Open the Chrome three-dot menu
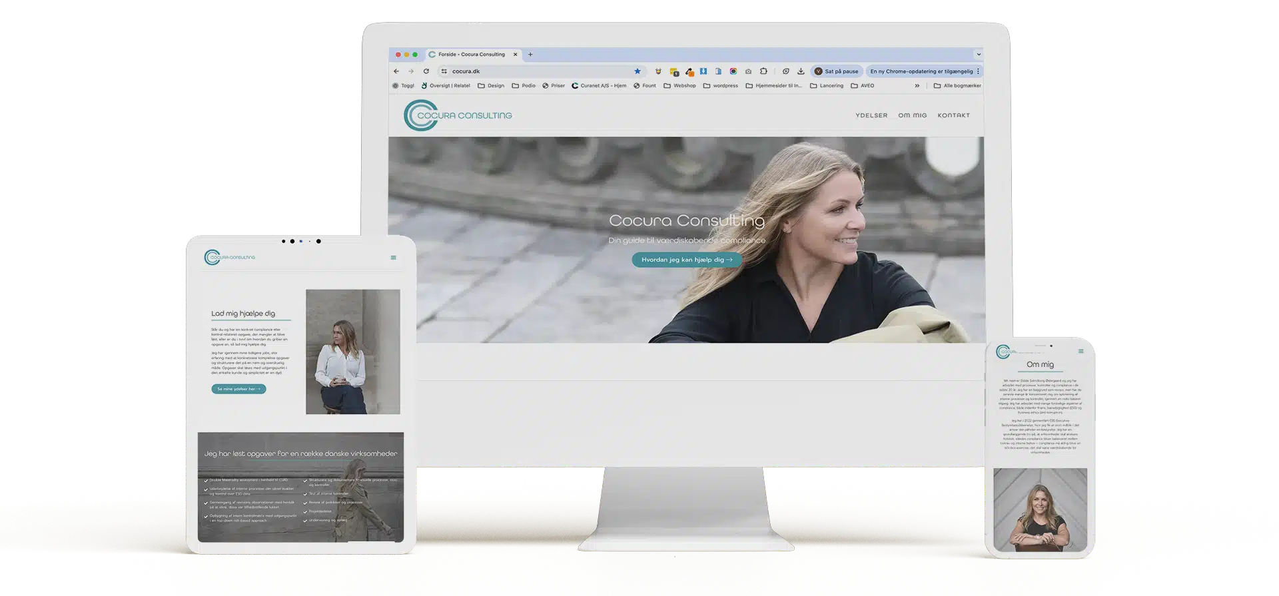The height and width of the screenshot is (596, 1279). pyautogui.click(x=978, y=71)
